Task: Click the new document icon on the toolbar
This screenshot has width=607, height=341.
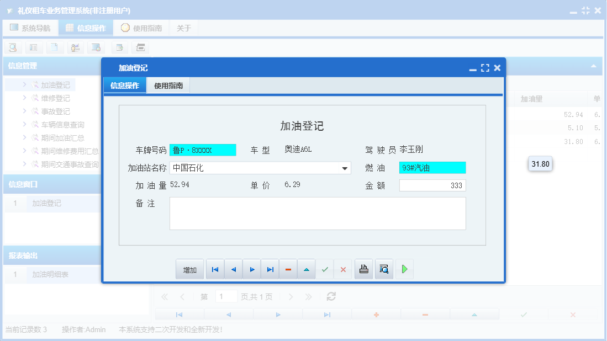Action: point(55,47)
